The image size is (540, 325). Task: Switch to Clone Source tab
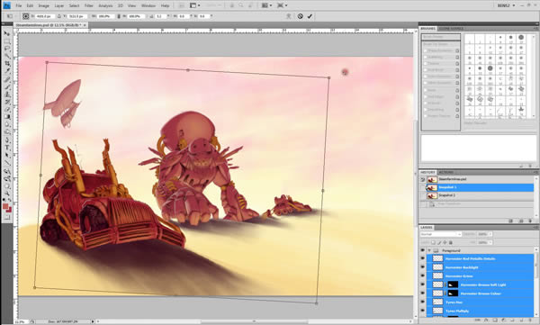(451, 28)
